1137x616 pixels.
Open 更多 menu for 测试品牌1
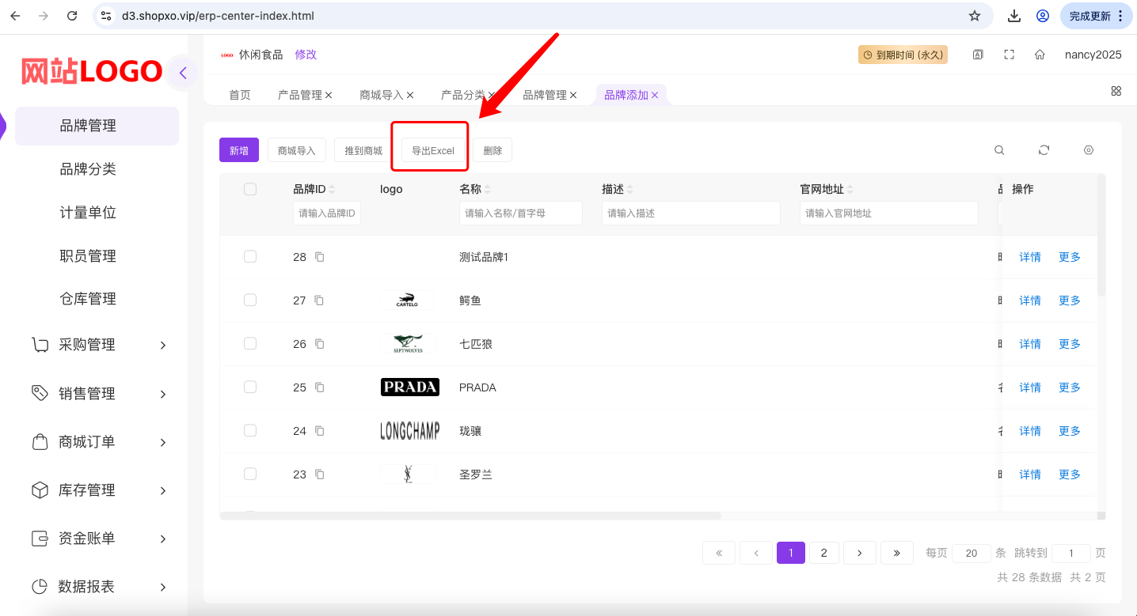[1070, 257]
